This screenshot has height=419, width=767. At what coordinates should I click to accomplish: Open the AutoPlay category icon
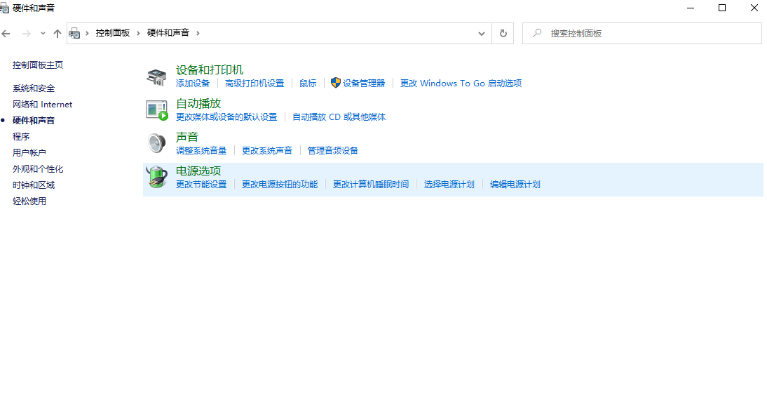[x=156, y=109]
